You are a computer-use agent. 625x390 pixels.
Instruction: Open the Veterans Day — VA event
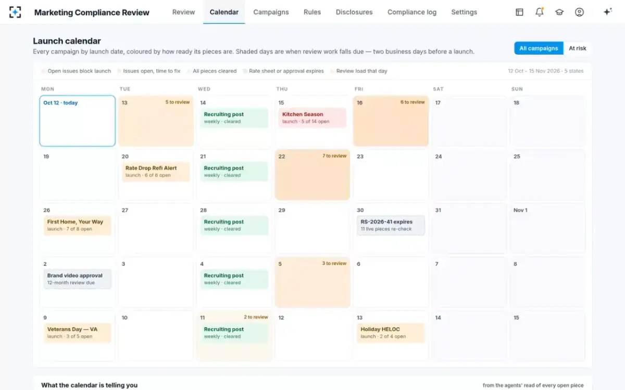77,333
